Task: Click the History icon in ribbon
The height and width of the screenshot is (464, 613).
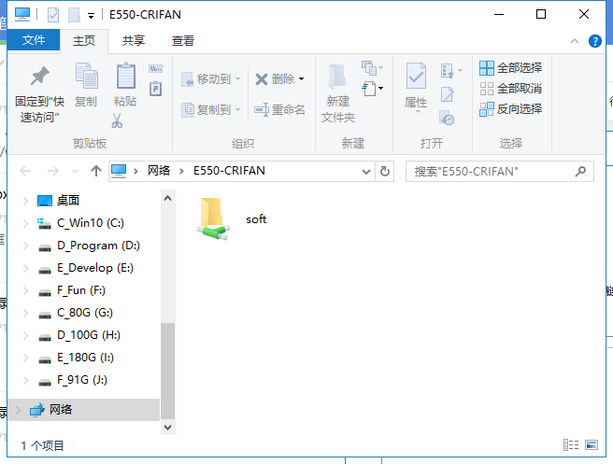Action: (x=447, y=118)
